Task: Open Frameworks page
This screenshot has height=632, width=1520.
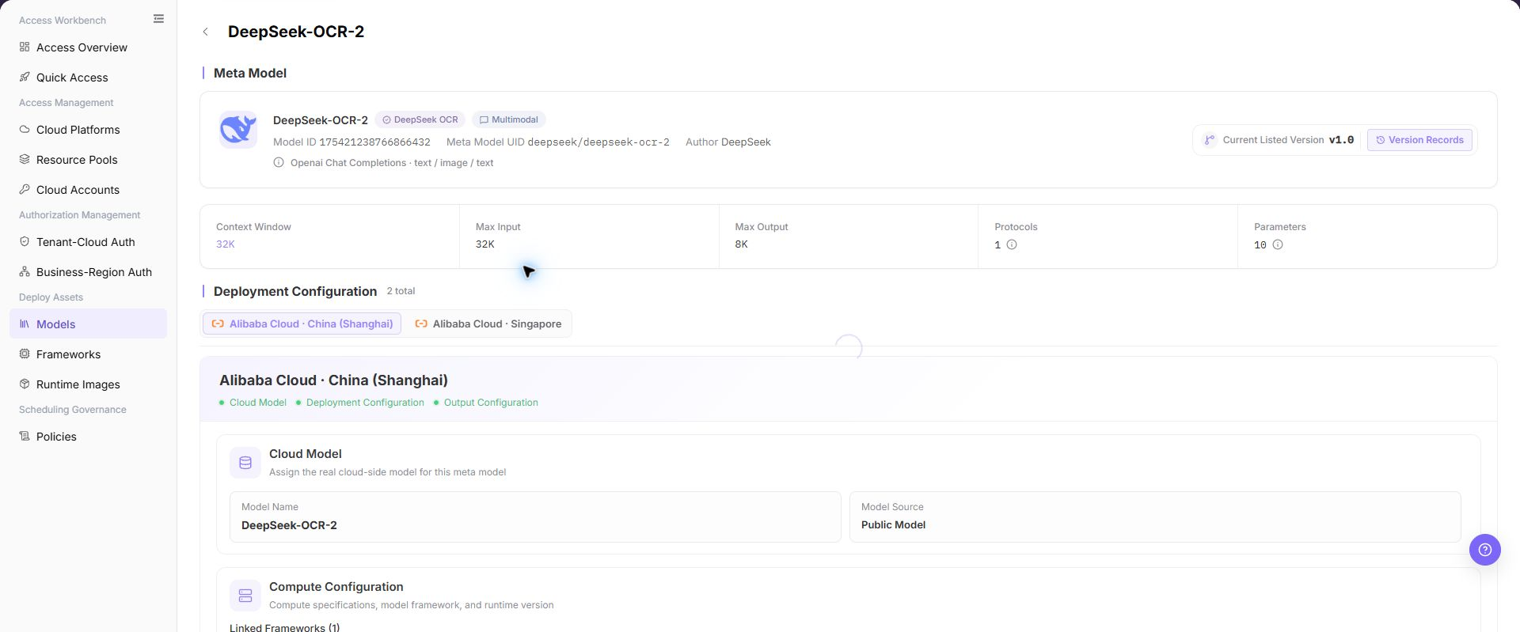Action: click(x=88, y=354)
